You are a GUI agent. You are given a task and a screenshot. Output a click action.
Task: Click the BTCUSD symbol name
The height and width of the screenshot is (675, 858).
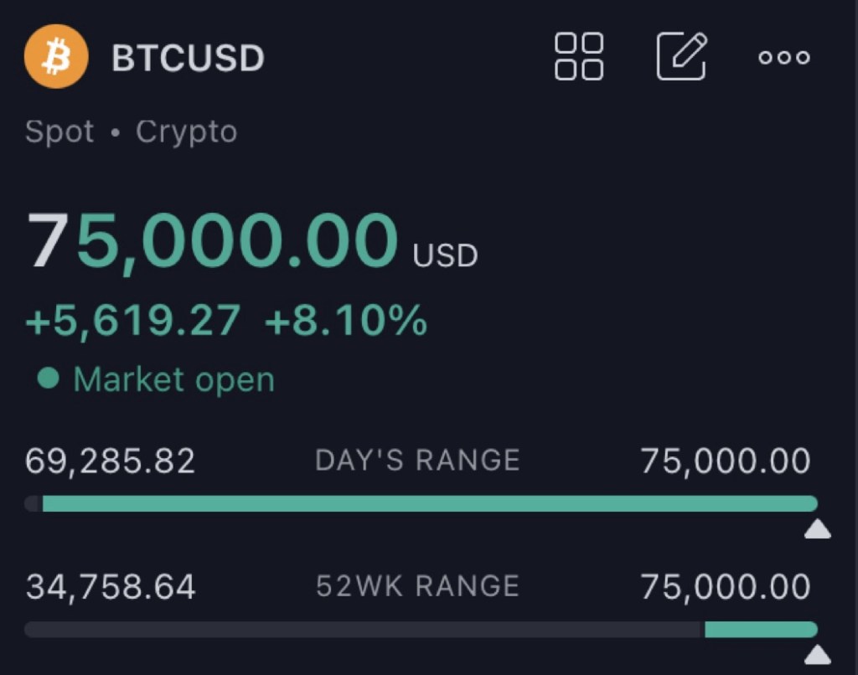(188, 58)
